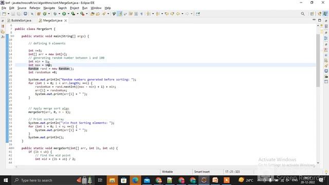This screenshot has height=185, width=329.
Task: Open the Outline view from right sidebar
Action: coord(326,38)
